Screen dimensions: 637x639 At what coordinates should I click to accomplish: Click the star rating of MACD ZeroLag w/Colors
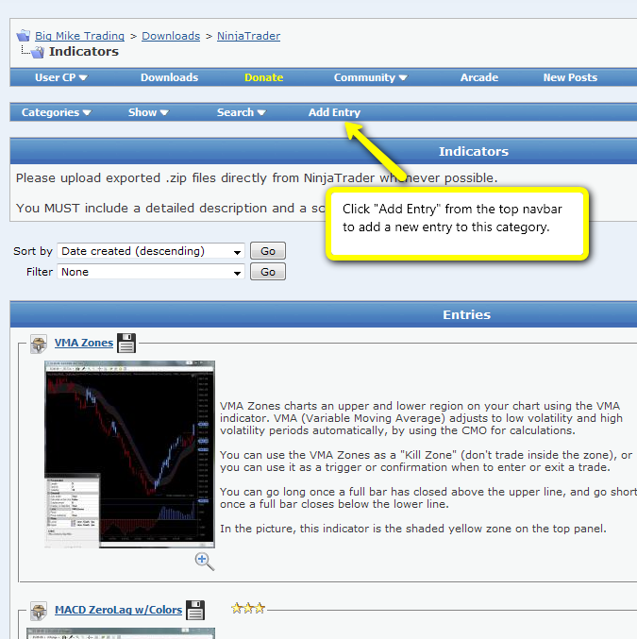tap(248, 609)
